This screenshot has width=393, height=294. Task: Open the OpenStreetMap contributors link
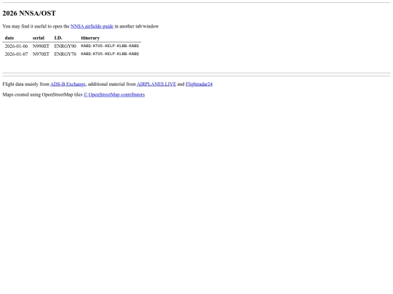(114, 95)
